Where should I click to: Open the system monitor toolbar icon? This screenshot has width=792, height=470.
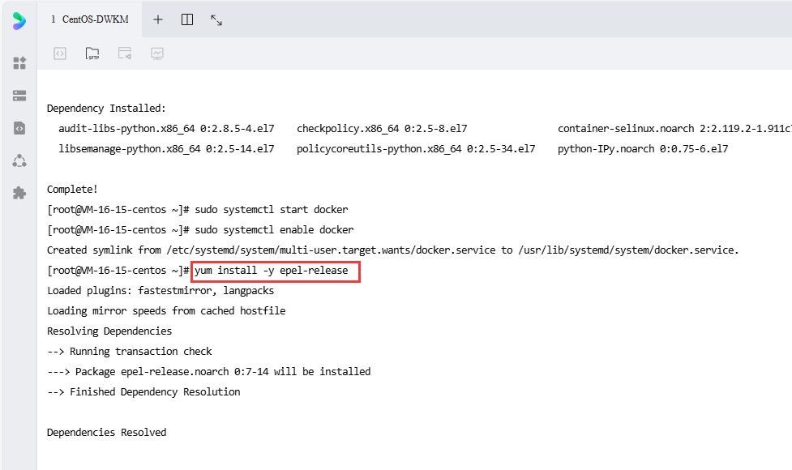[157, 53]
